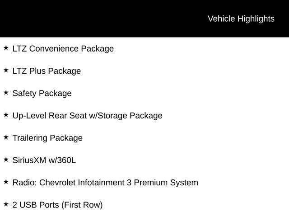Click the star beside LTZ Plus Package
The image size is (289, 217).
point(6,70)
